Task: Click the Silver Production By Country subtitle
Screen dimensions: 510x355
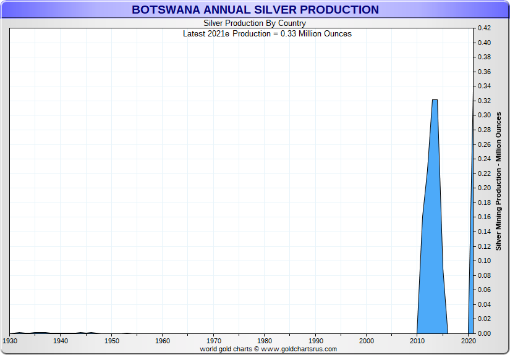Action: 255,23
